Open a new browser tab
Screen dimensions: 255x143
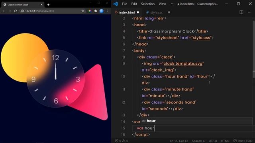pyautogui.click(x=48, y=5)
